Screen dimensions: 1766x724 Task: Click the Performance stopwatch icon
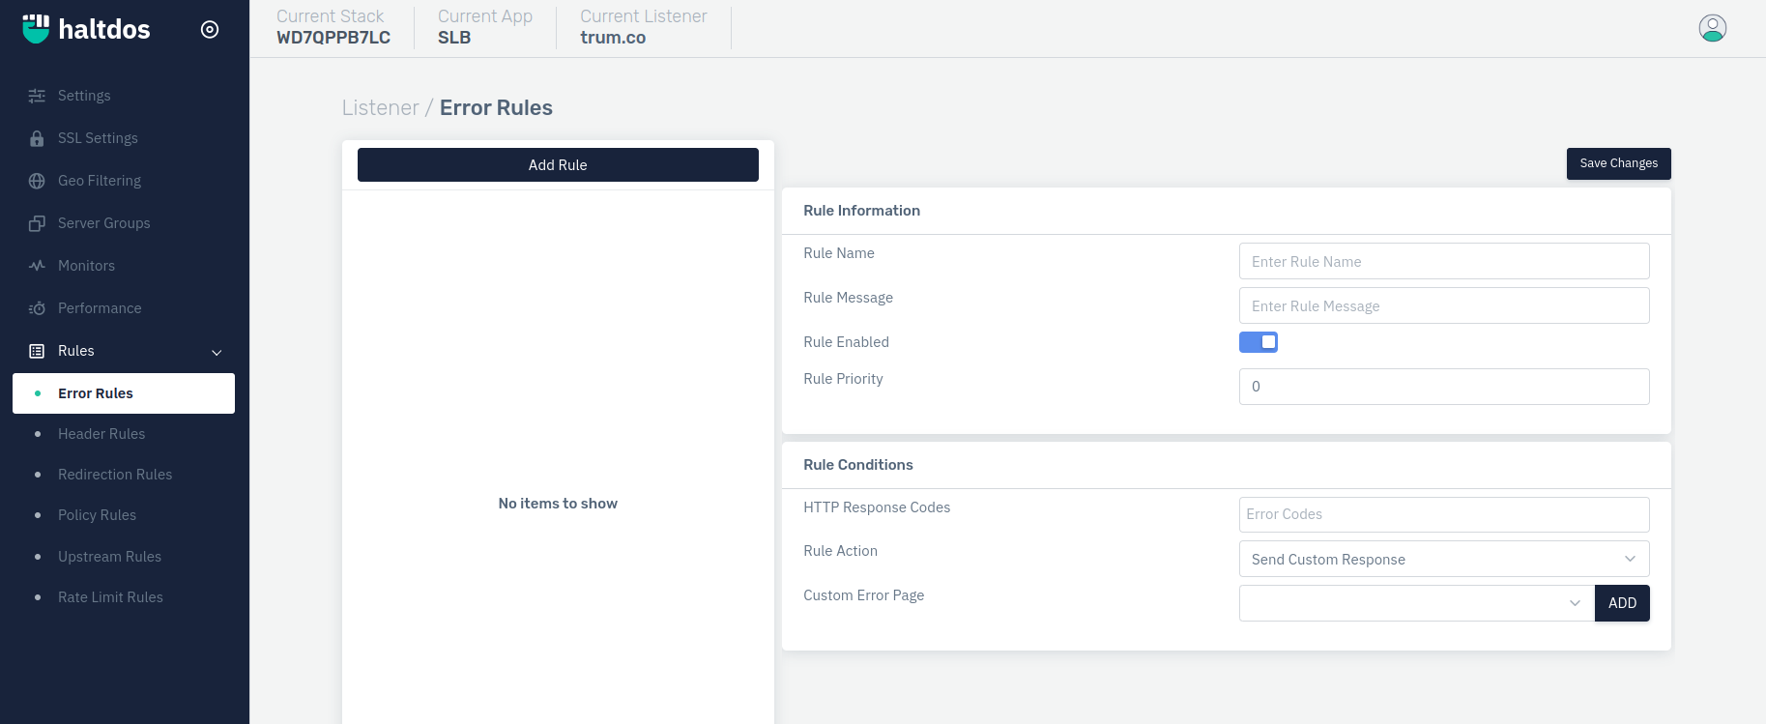[x=37, y=308]
